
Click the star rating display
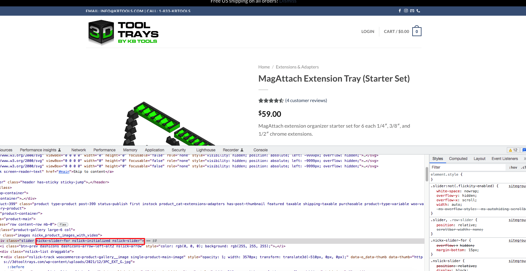pos(271,100)
